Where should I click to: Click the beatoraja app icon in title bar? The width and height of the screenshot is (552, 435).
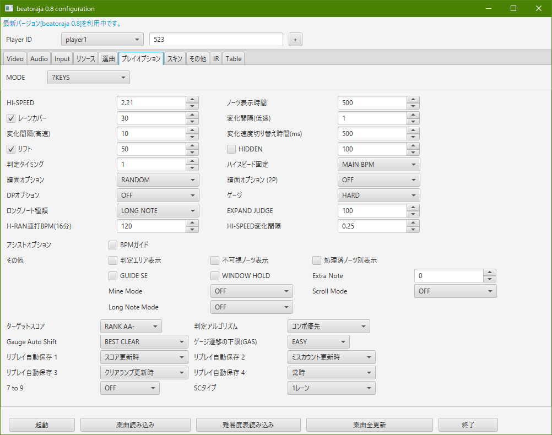click(9, 8)
